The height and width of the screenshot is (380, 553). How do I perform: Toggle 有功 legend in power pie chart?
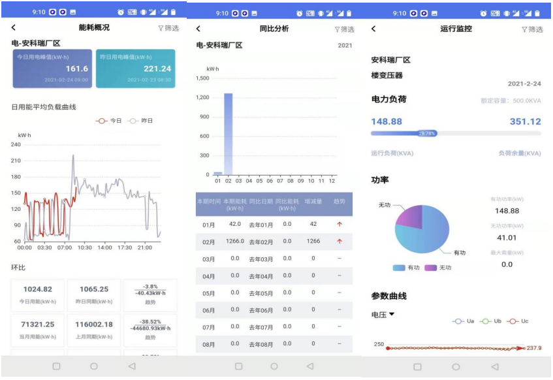click(406, 268)
